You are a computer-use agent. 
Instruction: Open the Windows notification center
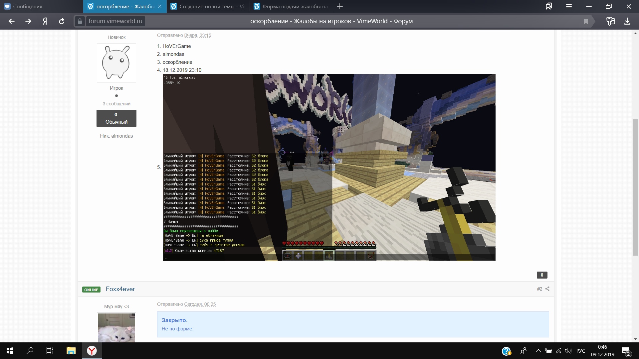[626, 351]
